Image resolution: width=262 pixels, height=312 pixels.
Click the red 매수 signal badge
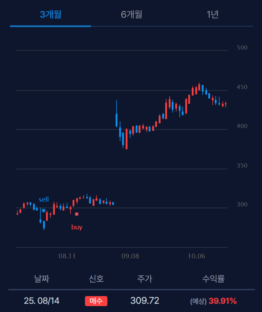coord(96,301)
